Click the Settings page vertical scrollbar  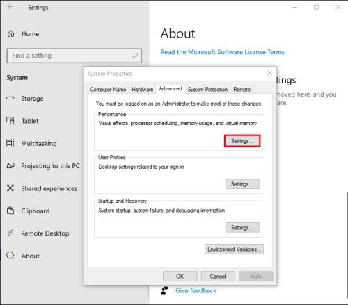[347, 245]
